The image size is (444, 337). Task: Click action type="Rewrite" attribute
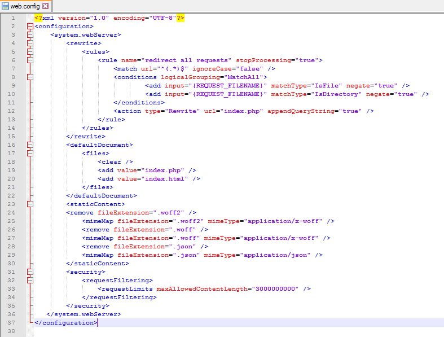point(173,111)
